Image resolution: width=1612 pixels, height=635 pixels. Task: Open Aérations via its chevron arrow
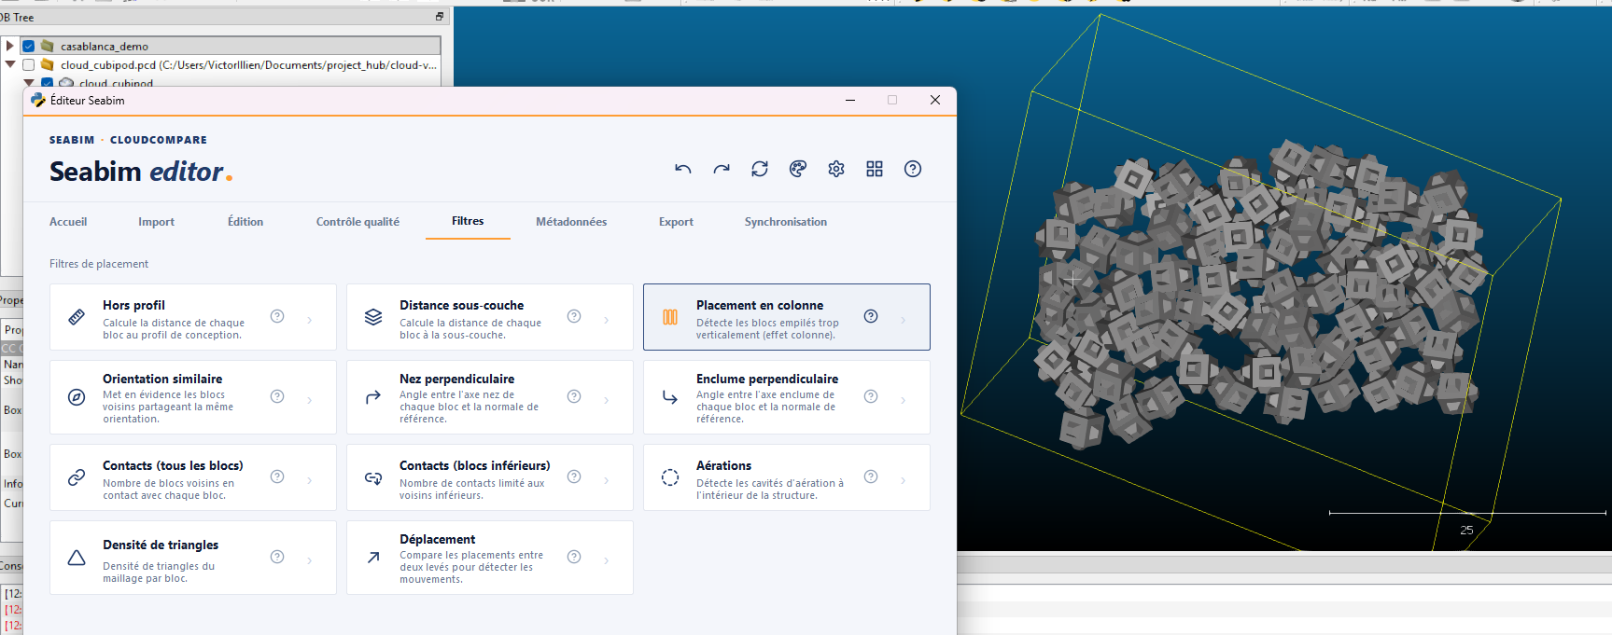[x=904, y=480]
